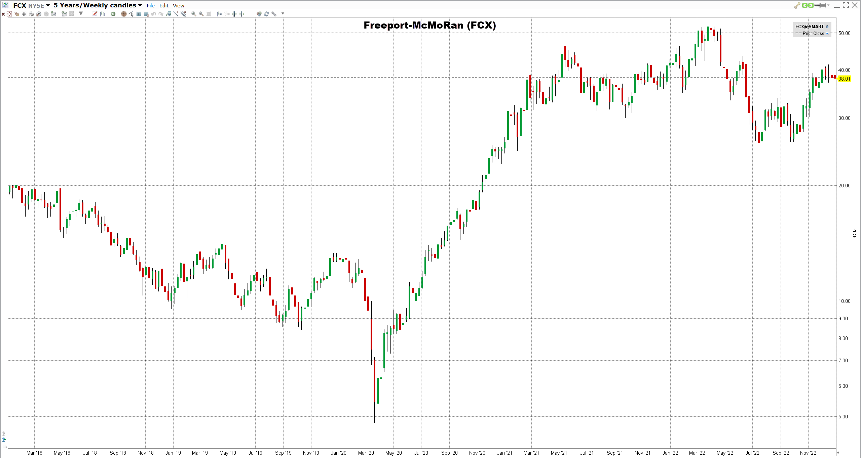Select the hand arrow pointer tool
This screenshot has height=458, width=861.
tap(17, 14)
